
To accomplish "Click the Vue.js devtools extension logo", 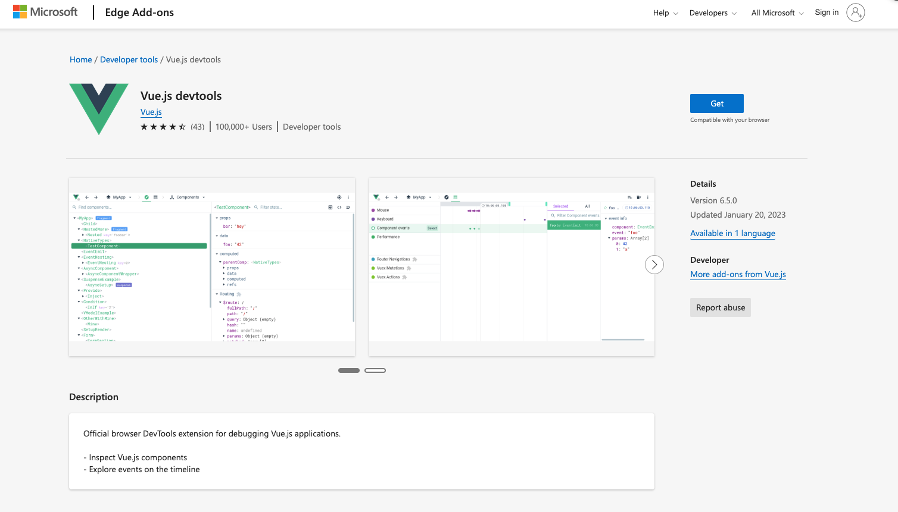I will [x=99, y=109].
